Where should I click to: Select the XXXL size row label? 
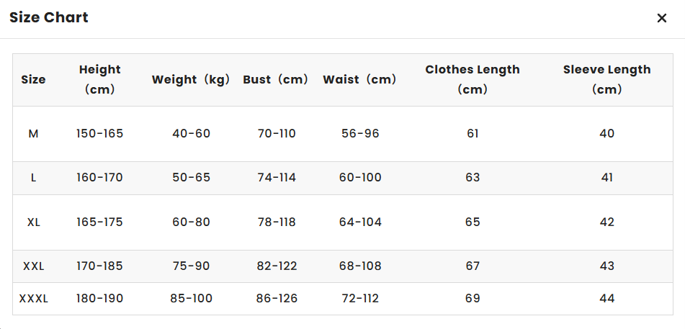(x=33, y=299)
